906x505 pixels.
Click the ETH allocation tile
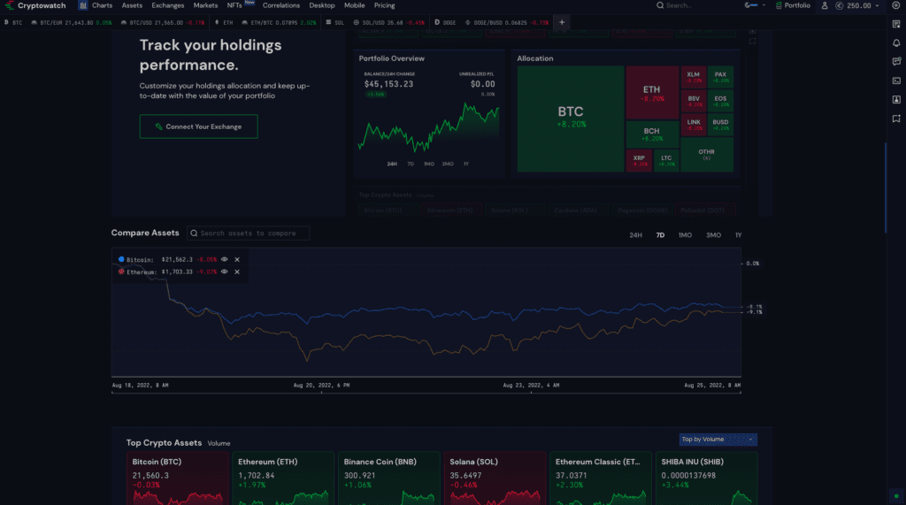coord(652,93)
